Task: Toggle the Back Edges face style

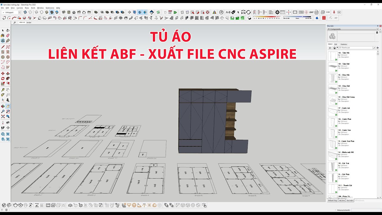Action: click(30, 12)
